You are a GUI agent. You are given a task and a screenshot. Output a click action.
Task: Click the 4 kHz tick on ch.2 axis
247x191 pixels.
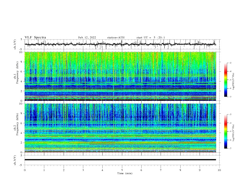pos(22,133)
